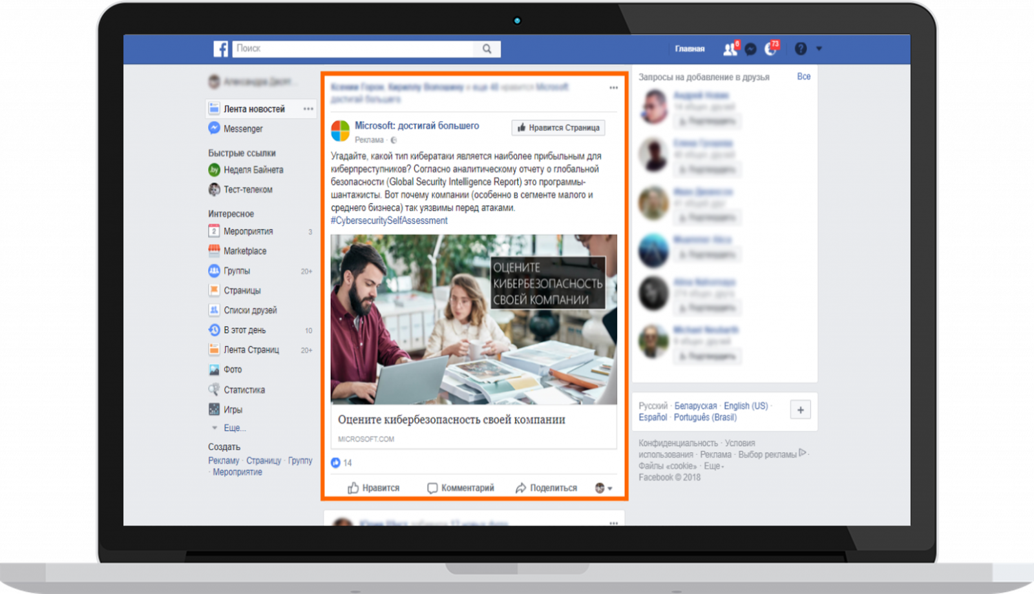1034x594 pixels.
Task: Click the Marketplace icon in sidebar
Action: click(x=214, y=251)
